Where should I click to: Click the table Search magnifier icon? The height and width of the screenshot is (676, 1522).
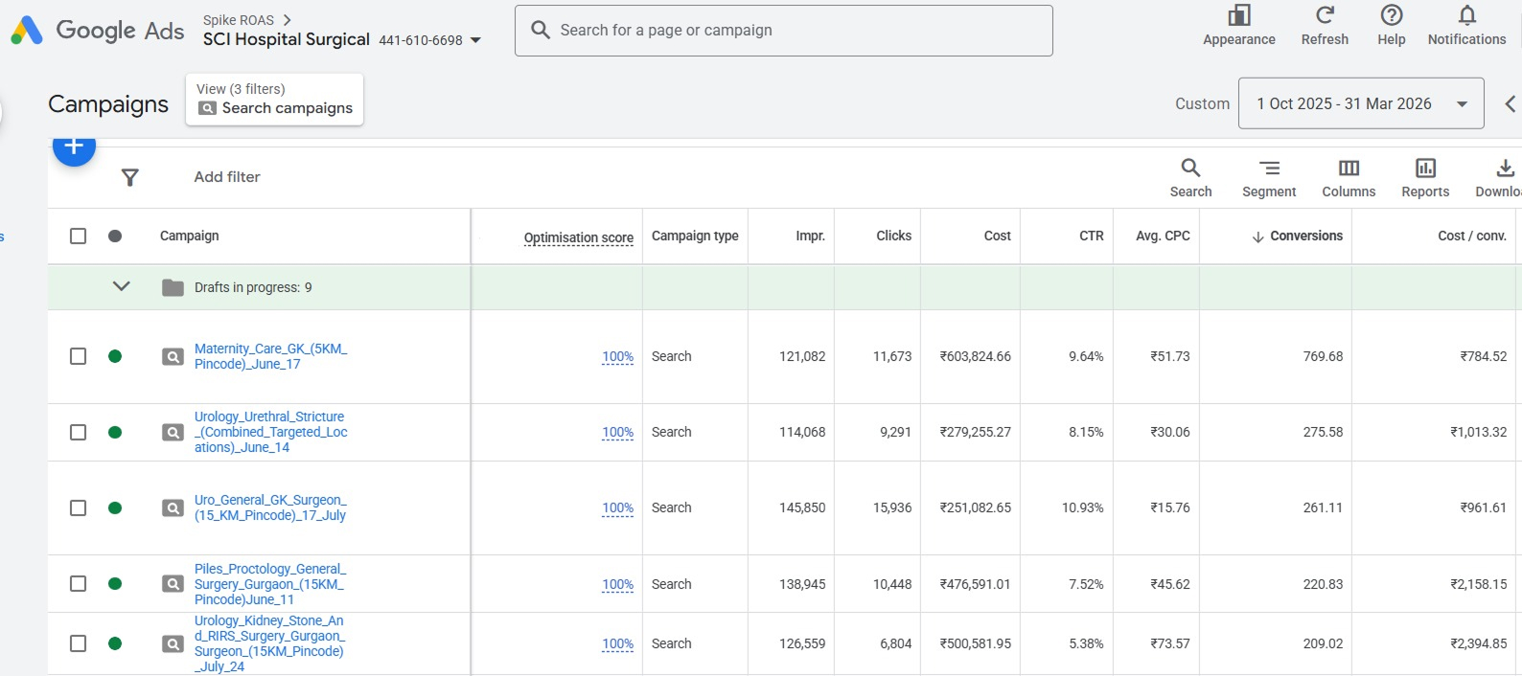pyautogui.click(x=1190, y=169)
